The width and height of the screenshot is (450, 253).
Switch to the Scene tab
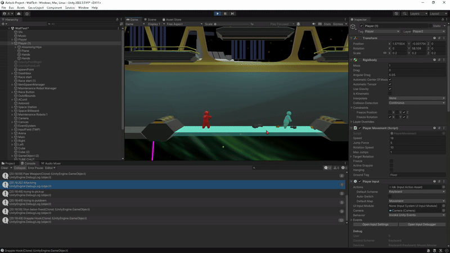pos(151,19)
